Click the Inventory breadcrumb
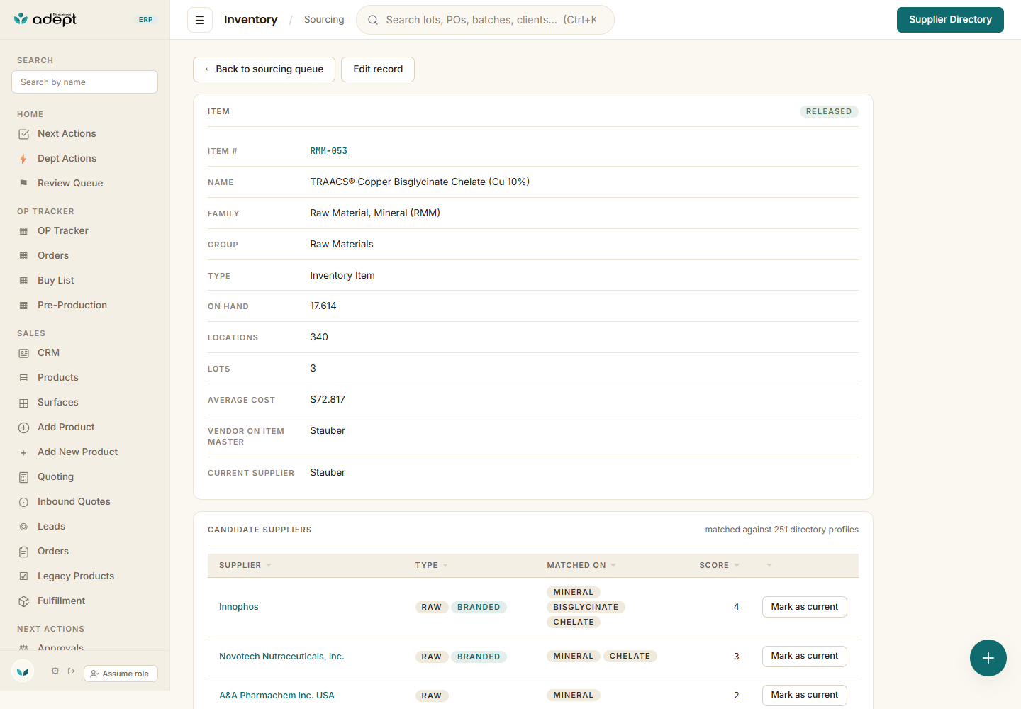Image resolution: width=1021 pixels, height=709 pixels. pyautogui.click(x=251, y=20)
